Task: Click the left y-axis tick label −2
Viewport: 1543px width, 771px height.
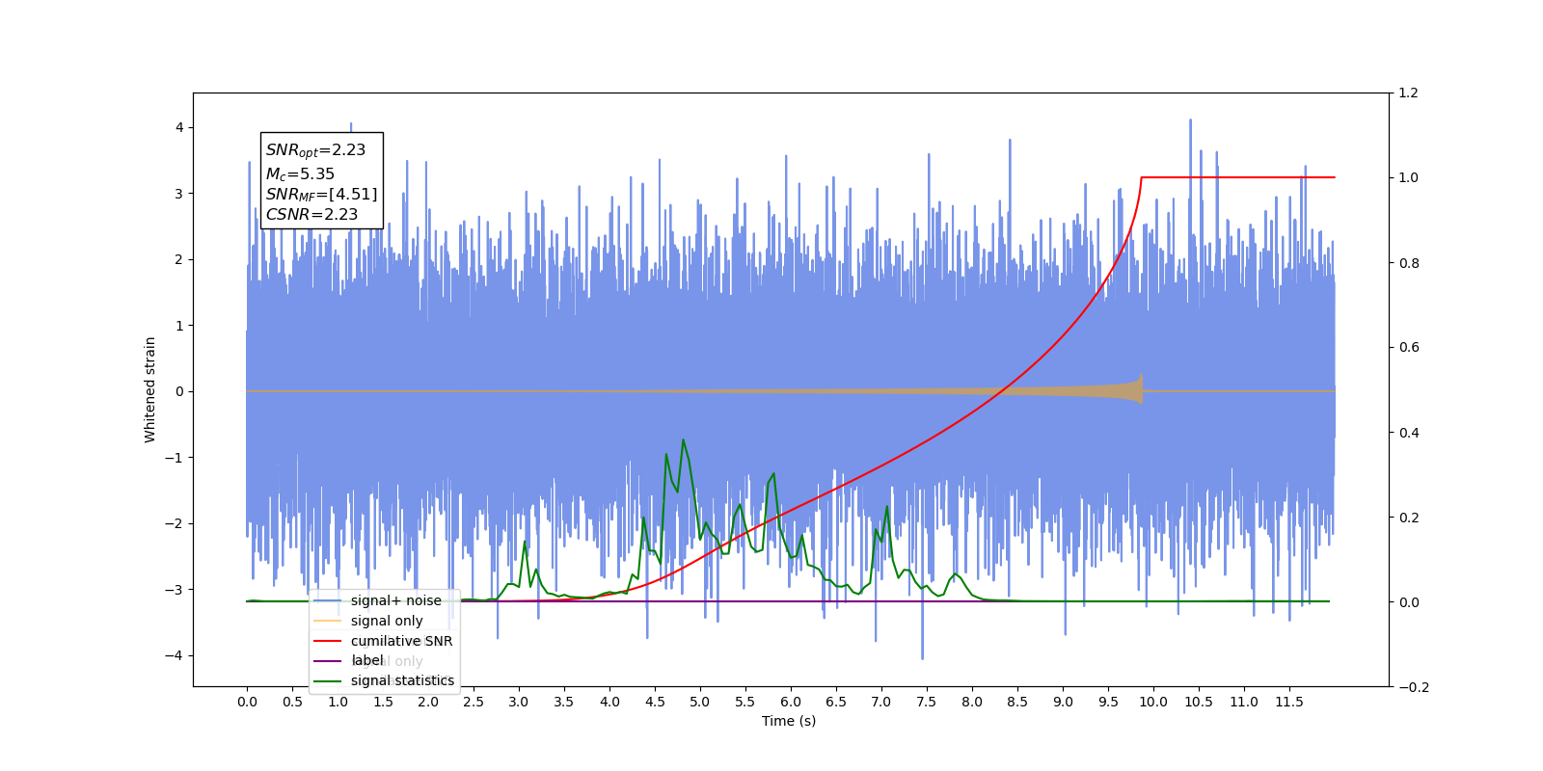Action: 173,523
